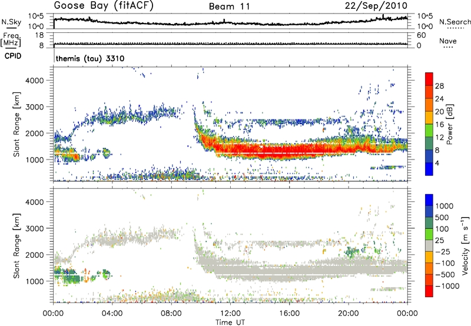Click the '2000' tick on the velocity panel
The width and height of the screenshot is (471, 326).
tap(35, 255)
